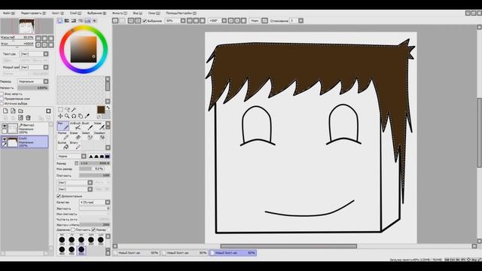Select the Brush tool
This screenshot has width=482, height=271.
(x=87, y=126)
